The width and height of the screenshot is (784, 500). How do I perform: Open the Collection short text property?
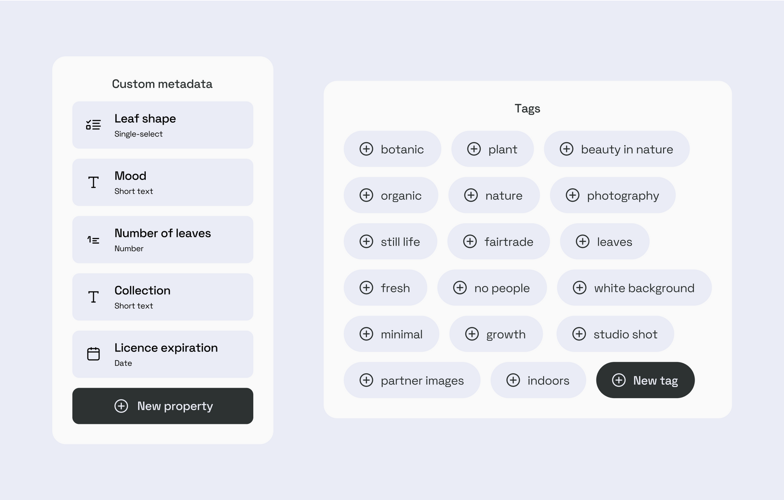163,297
